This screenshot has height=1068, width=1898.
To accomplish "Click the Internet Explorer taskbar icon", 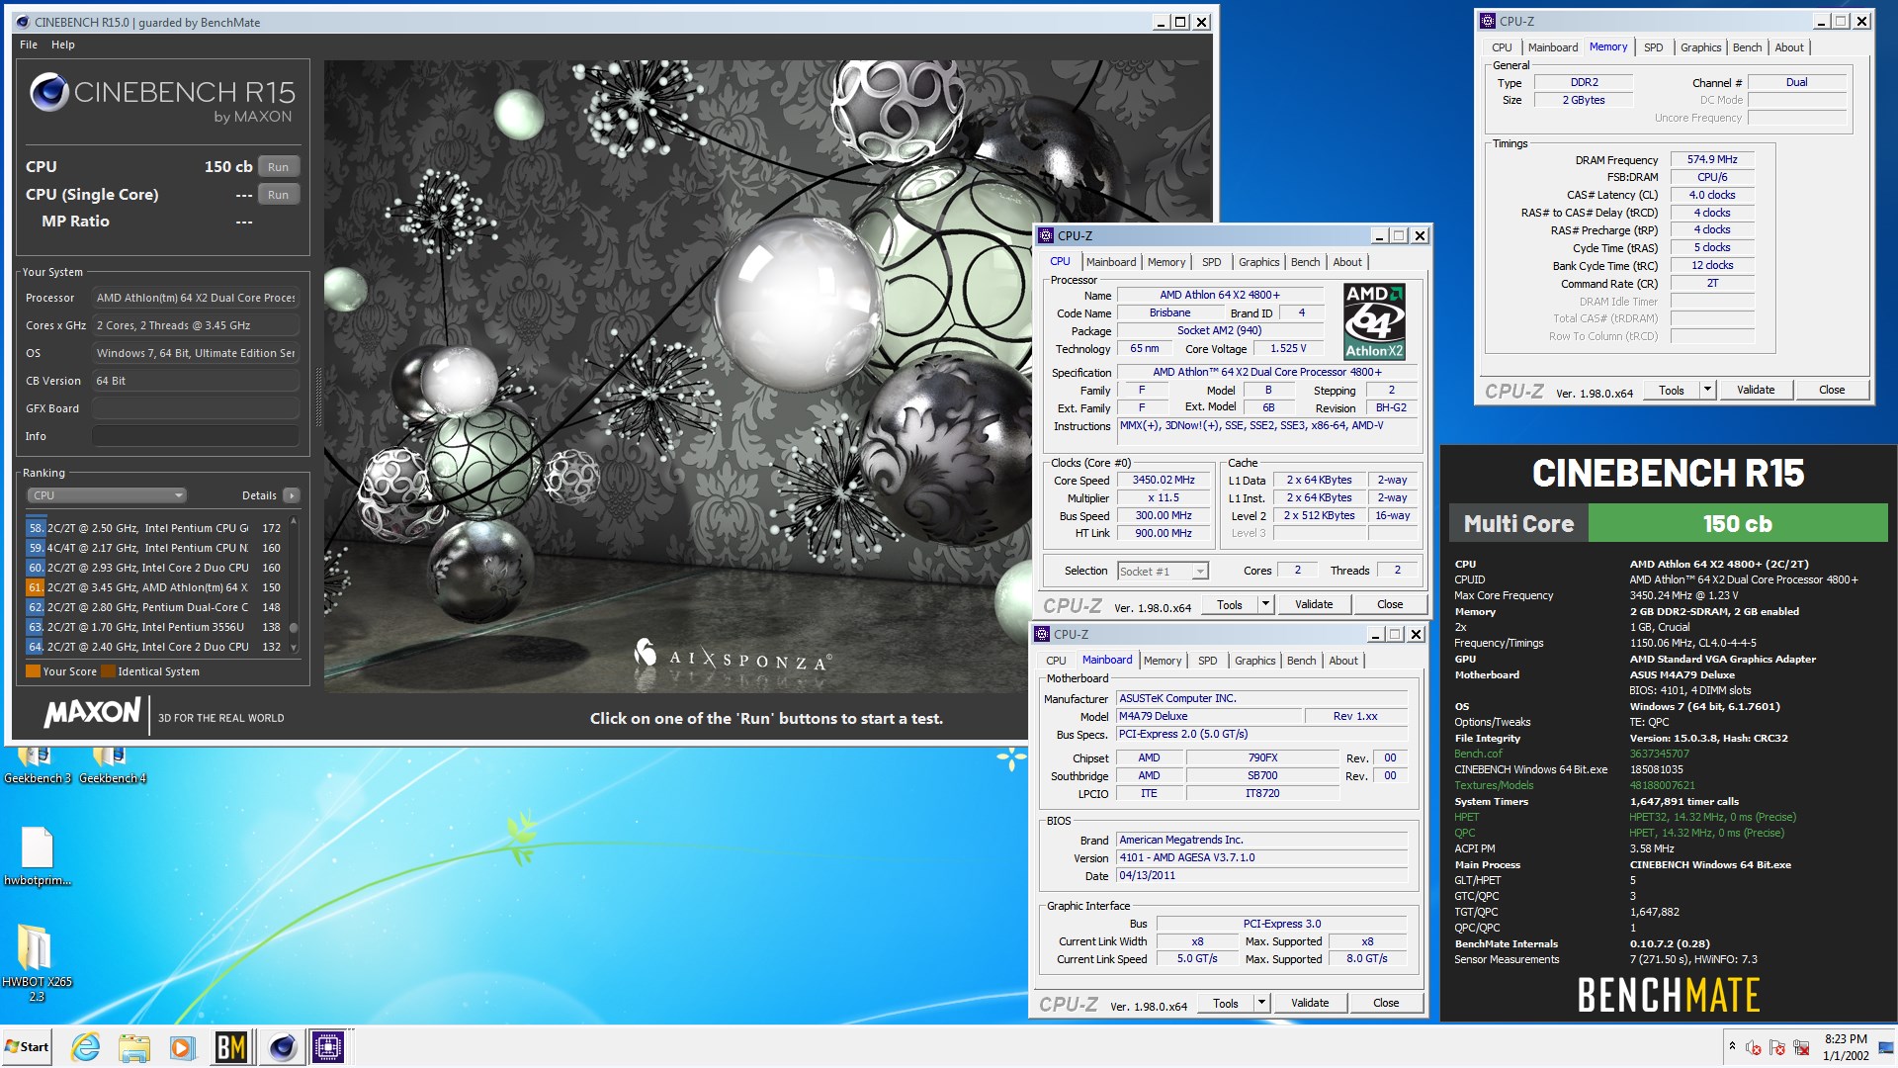I will [86, 1047].
